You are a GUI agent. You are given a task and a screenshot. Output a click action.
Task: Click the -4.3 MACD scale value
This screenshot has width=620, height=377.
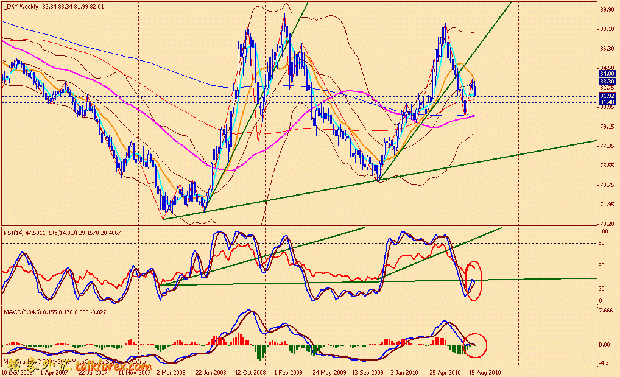click(x=604, y=363)
